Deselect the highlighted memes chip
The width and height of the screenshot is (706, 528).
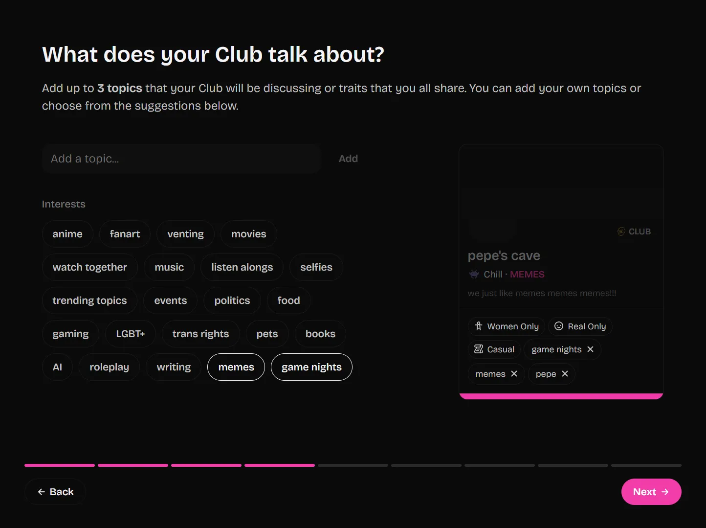tap(236, 367)
